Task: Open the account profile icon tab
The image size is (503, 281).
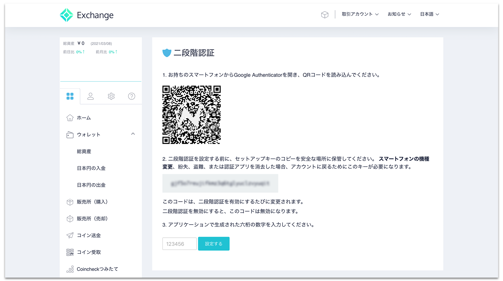Action: pos(90,96)
